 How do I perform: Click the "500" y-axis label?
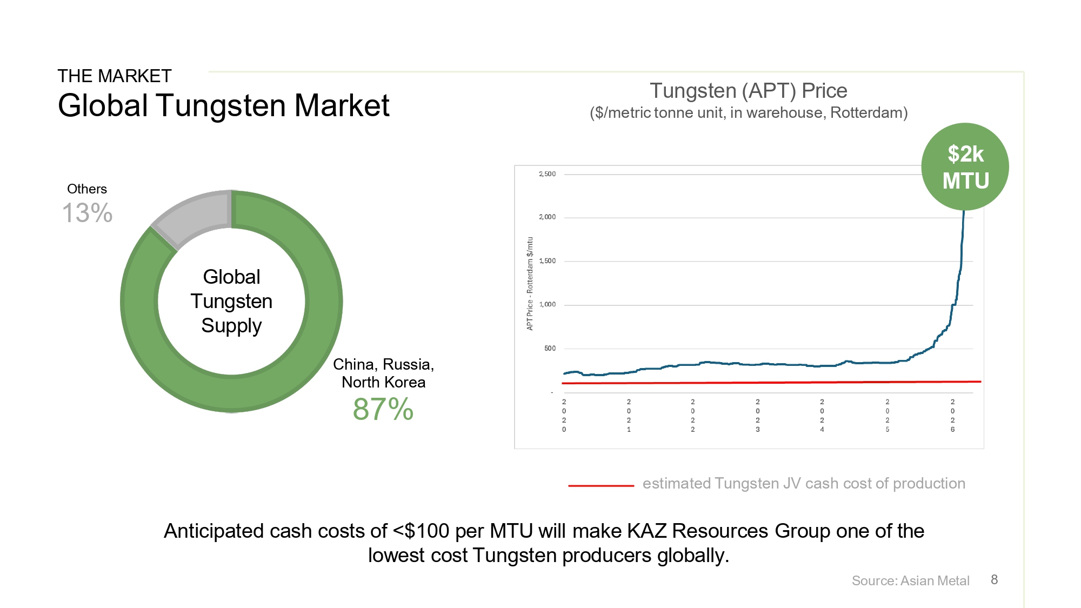550,349
